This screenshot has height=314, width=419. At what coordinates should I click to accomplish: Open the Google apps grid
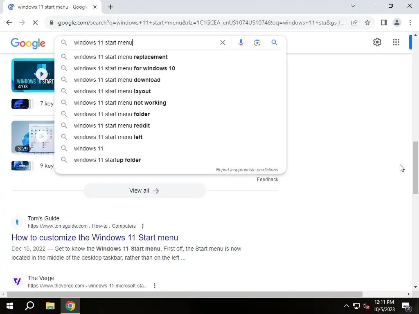coord(396,42)
